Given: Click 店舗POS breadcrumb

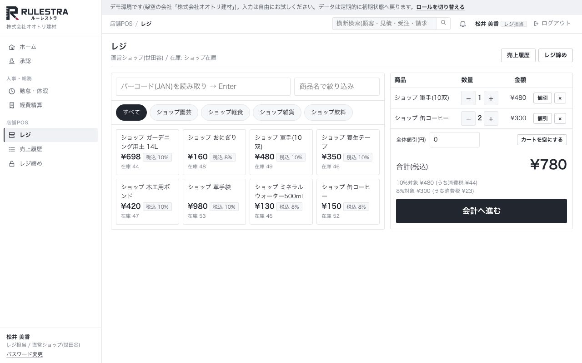Looking at the screenshot, I should tap(121, 24).
